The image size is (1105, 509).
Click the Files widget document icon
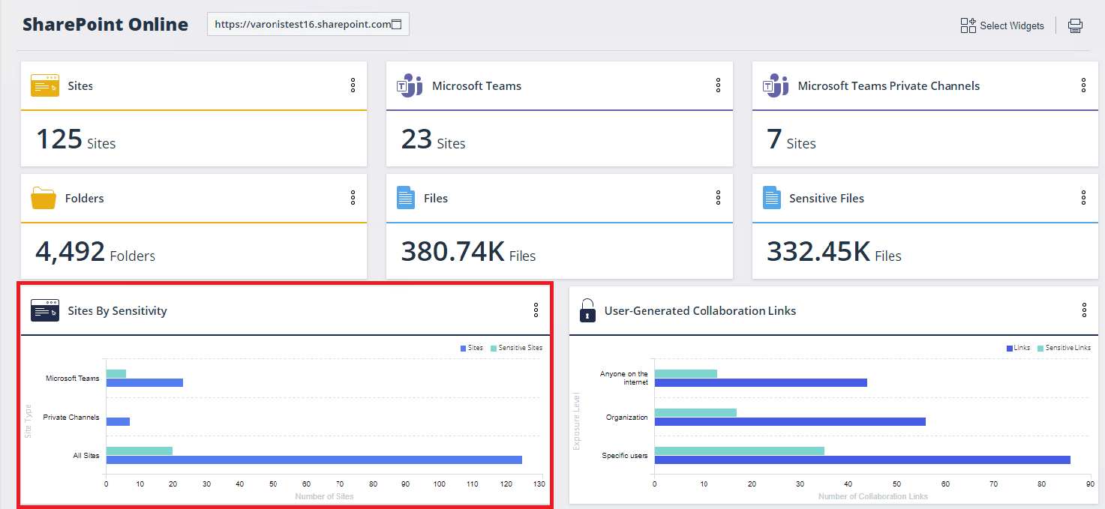coord(406,198)
